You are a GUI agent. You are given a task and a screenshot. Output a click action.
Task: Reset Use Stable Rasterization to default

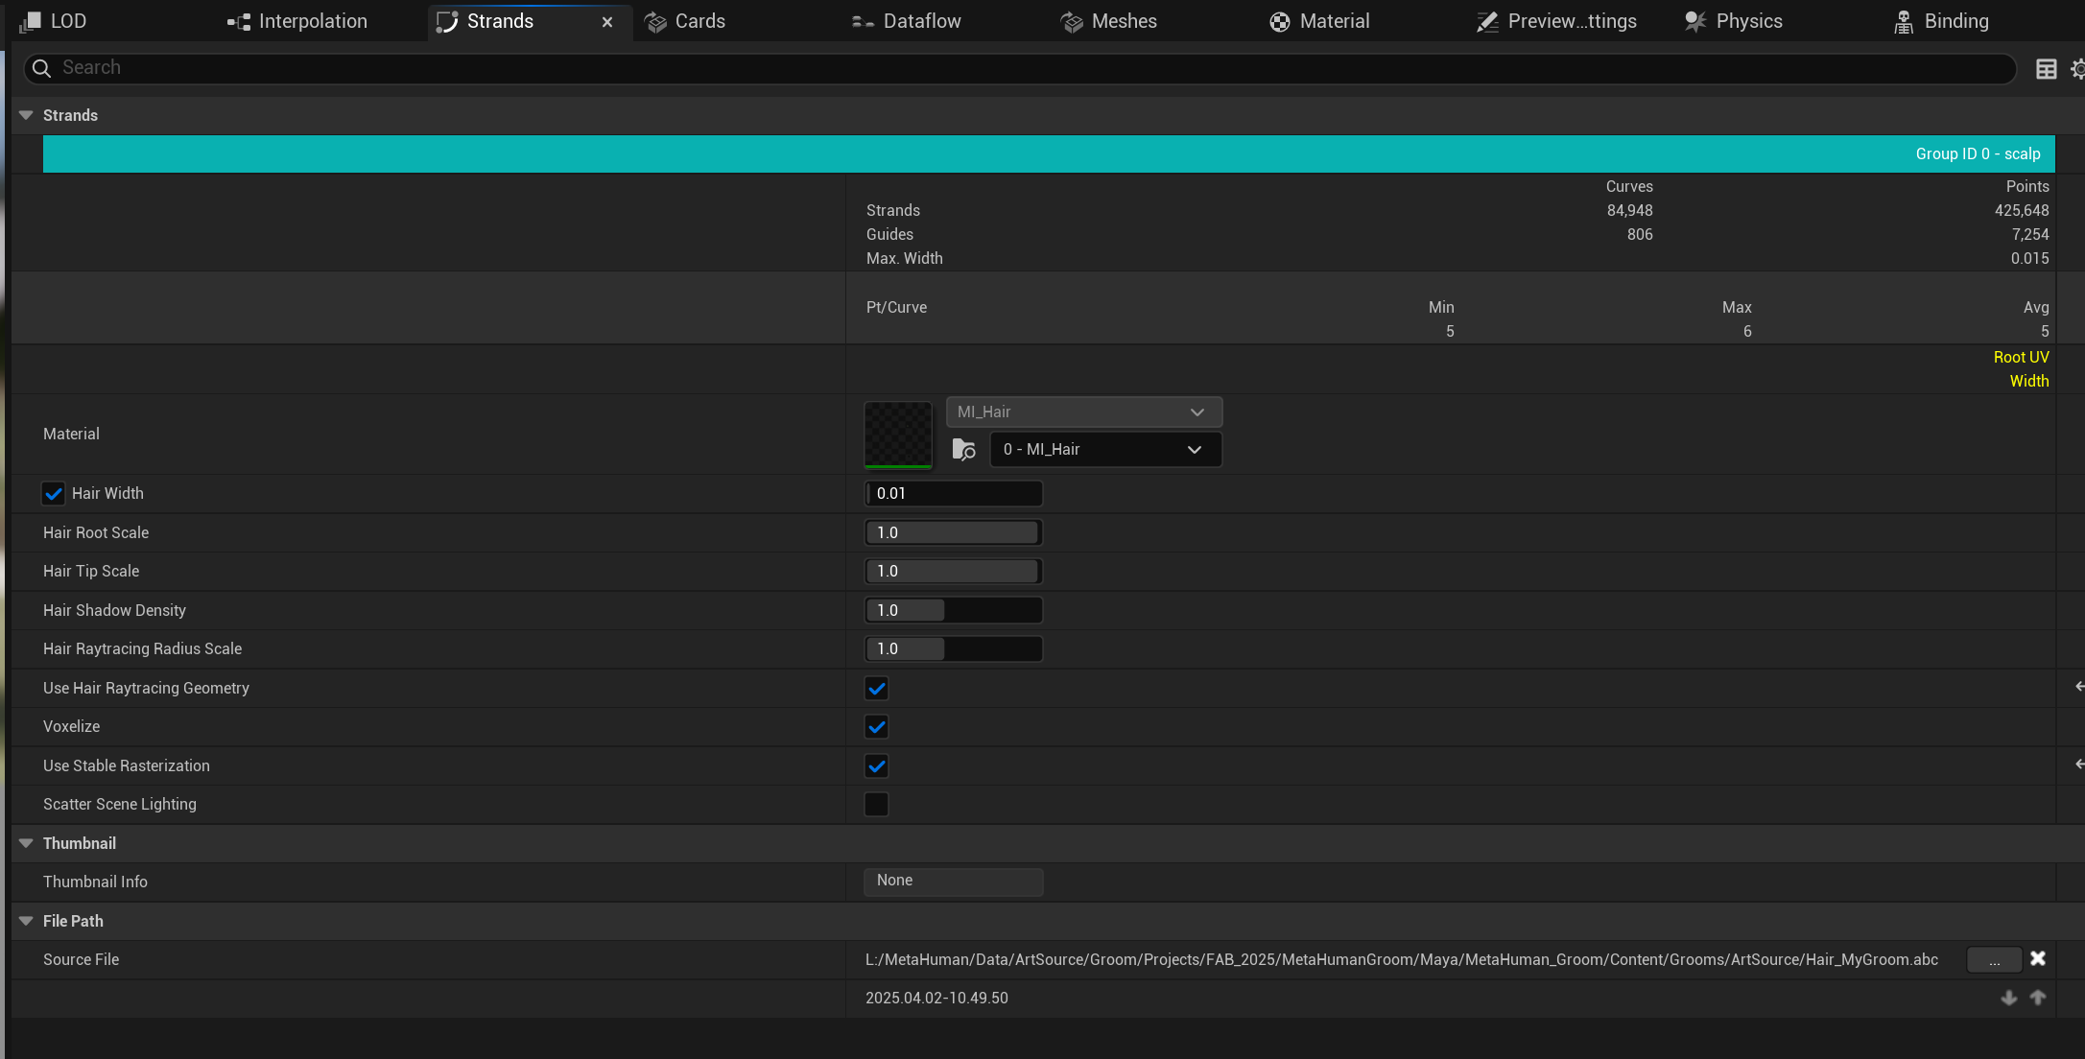(2078, 765)
